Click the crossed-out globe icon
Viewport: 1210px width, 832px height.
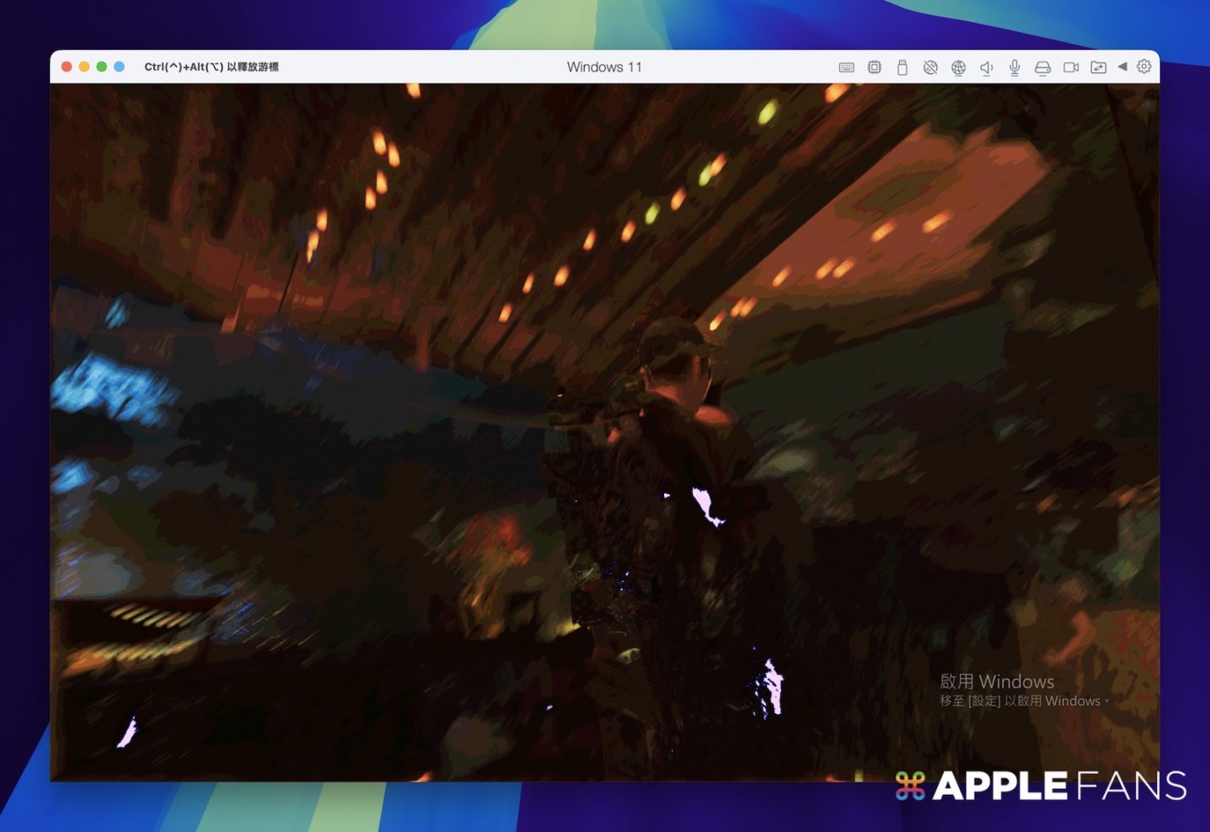[x=930, y=67]
